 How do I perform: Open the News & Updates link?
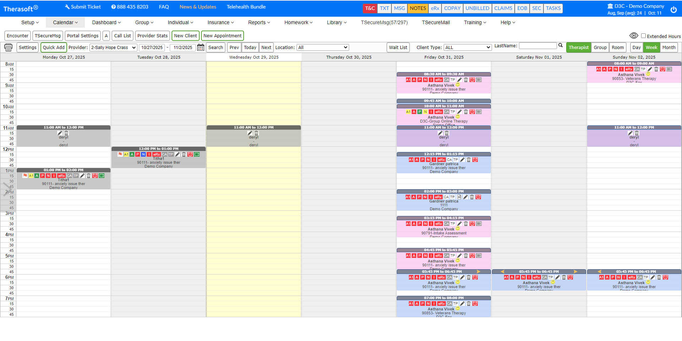[198, 7]
